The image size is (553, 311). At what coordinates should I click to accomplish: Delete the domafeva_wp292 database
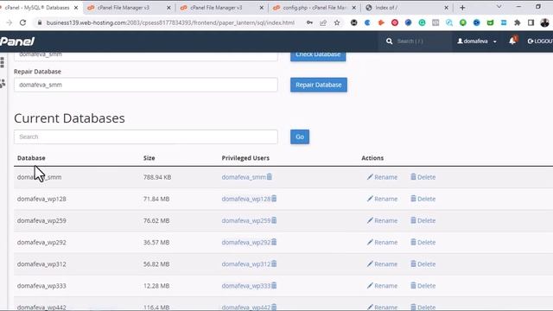click(x=423, y=242)
